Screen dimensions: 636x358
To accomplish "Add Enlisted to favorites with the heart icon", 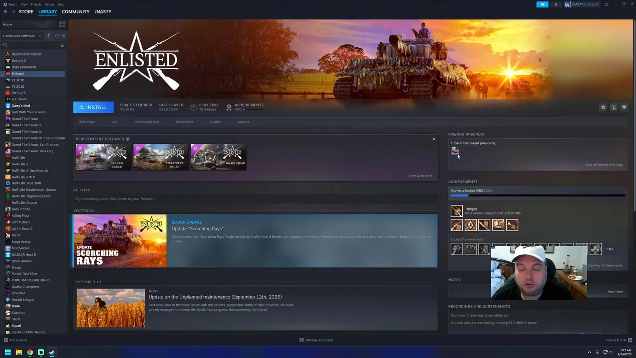I will pyautogui.click(x=624, y=107).
